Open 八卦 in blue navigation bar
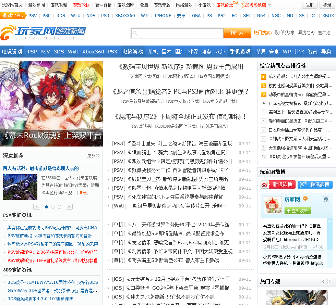 point(220,52)
